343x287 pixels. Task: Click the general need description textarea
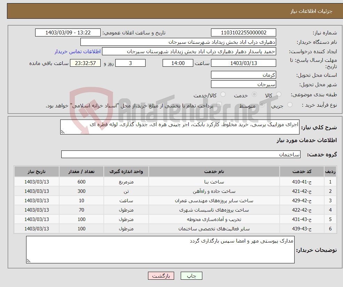tap(180, 127)
